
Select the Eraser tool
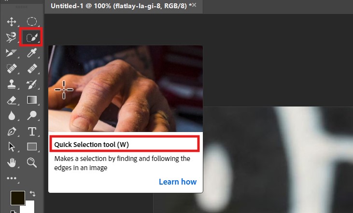coord(12,100)
